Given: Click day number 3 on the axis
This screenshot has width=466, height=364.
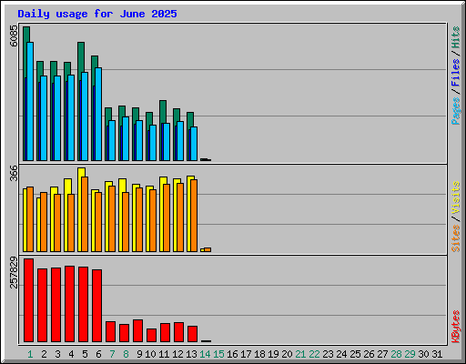Looking at the screenshot, I should (x=57, y=354).
